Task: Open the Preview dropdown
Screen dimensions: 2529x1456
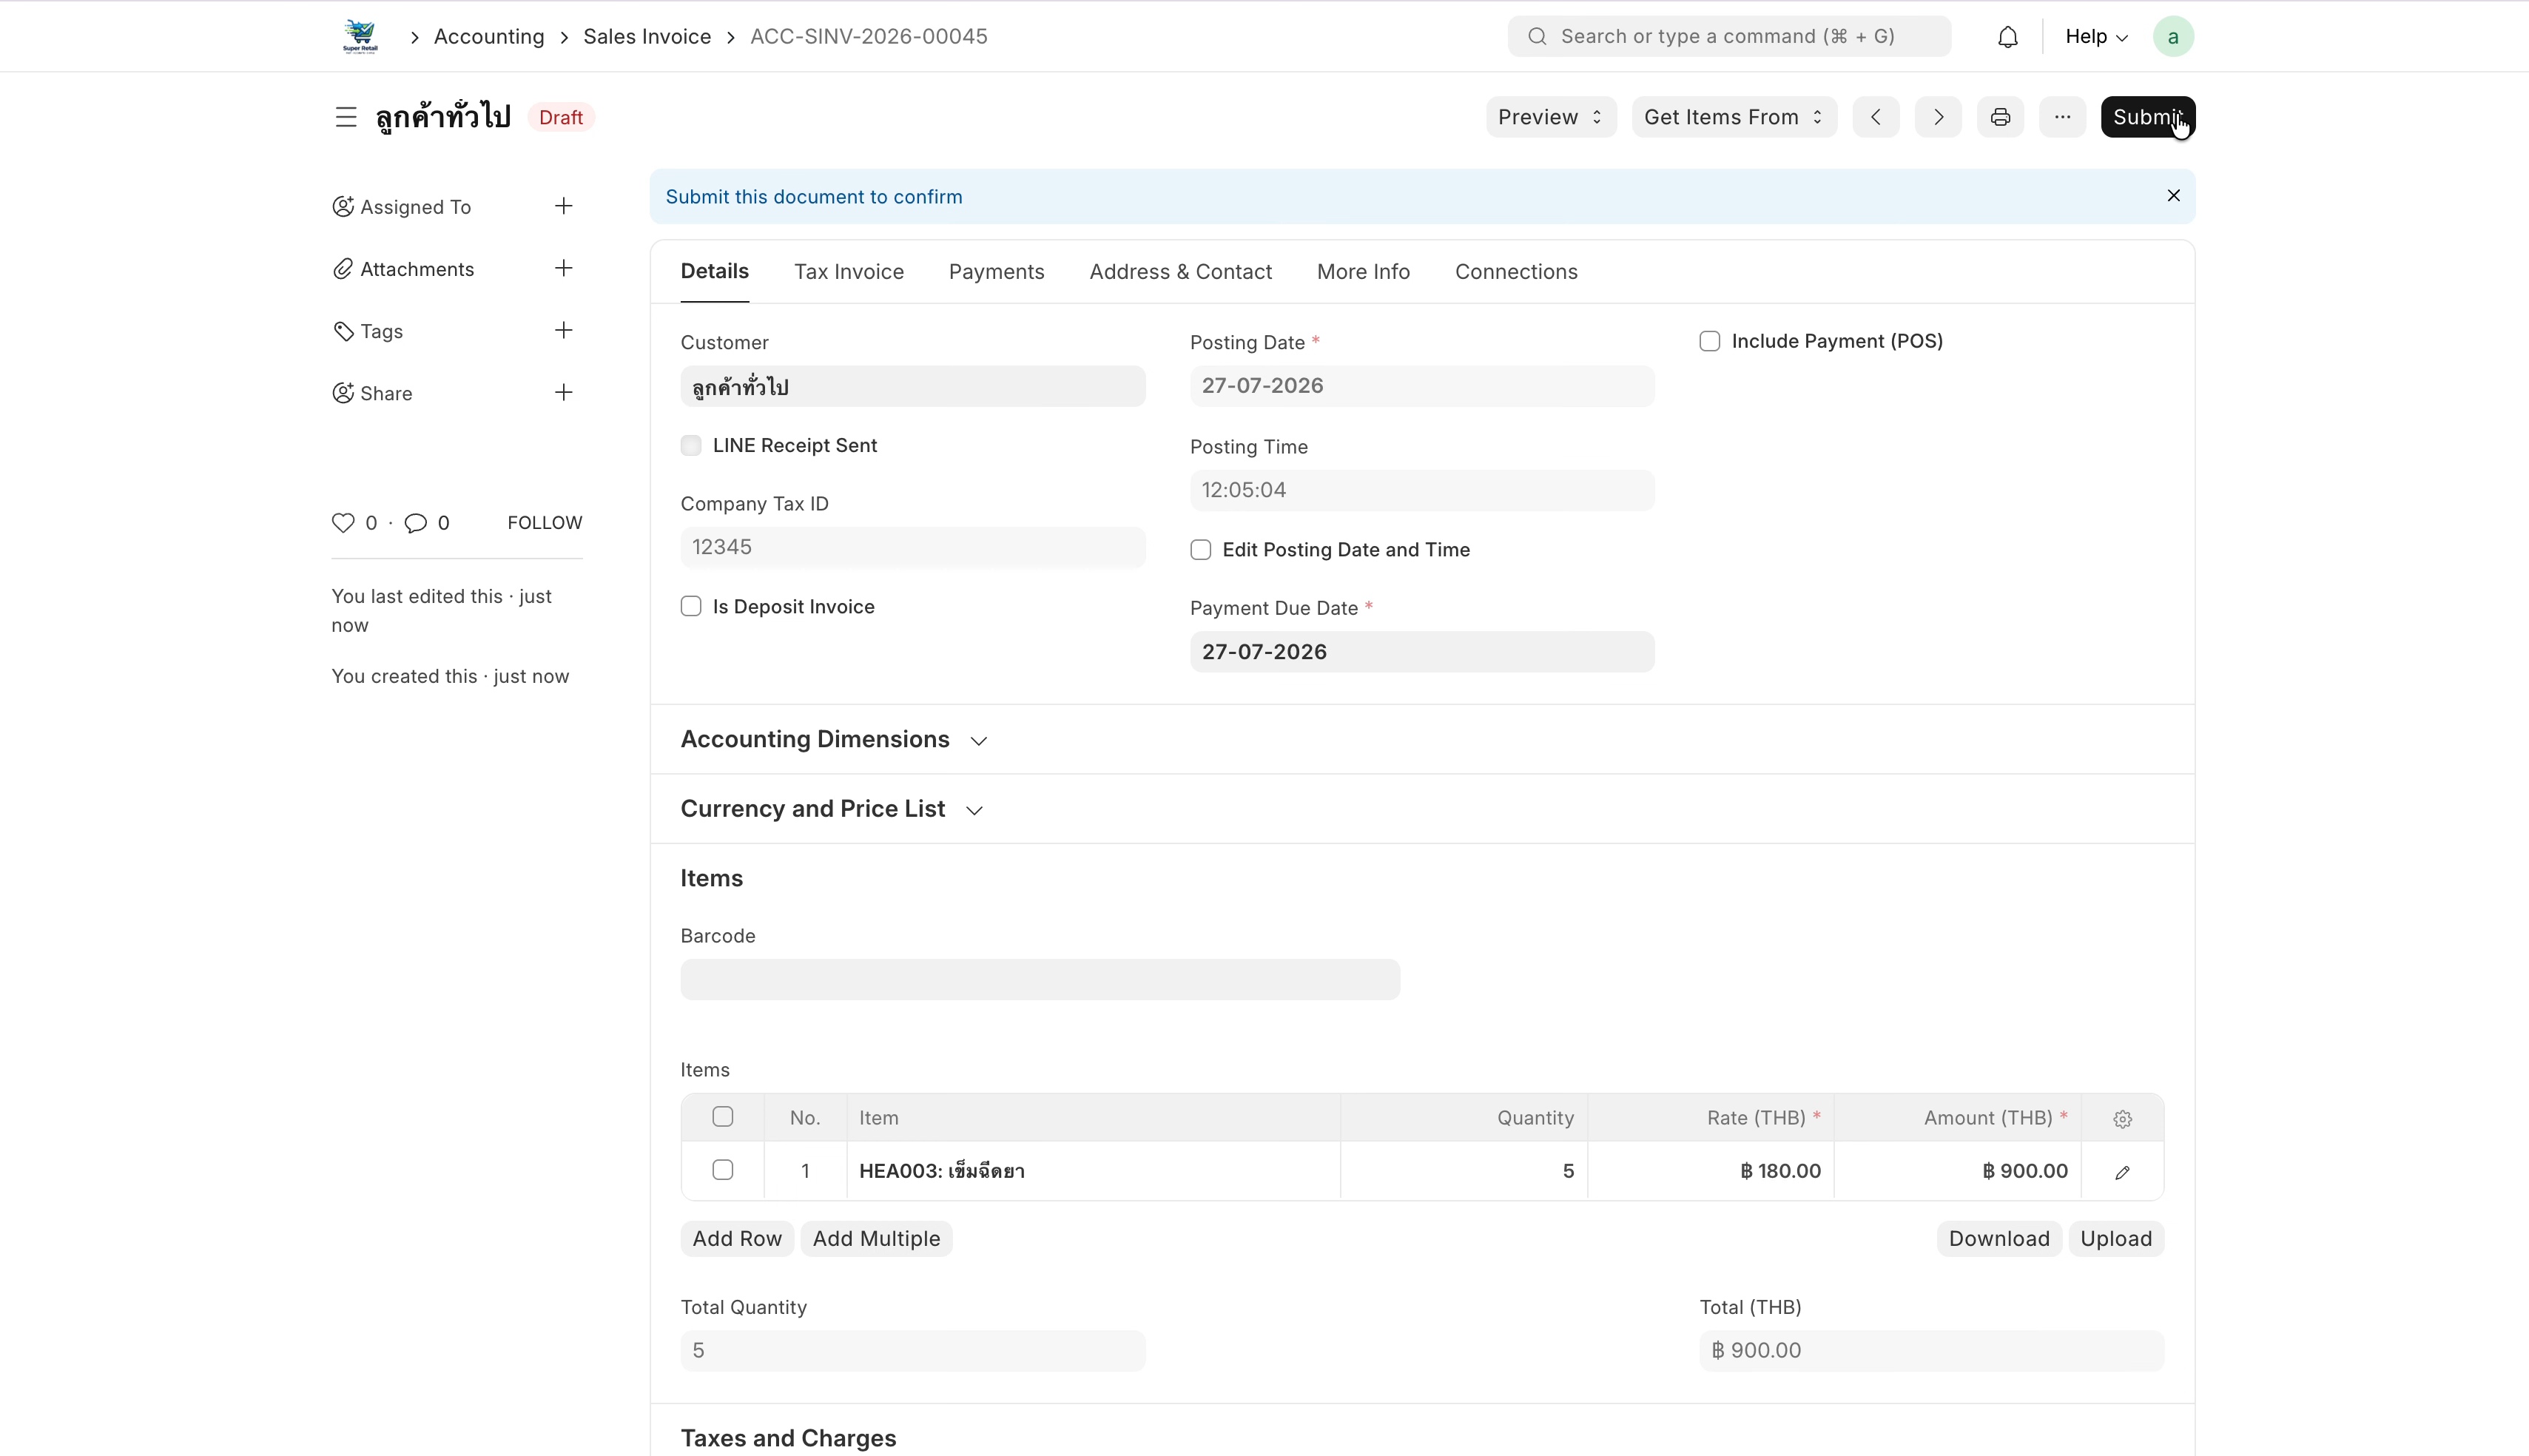Action: pyautogui.click(x=1550, y=117)
